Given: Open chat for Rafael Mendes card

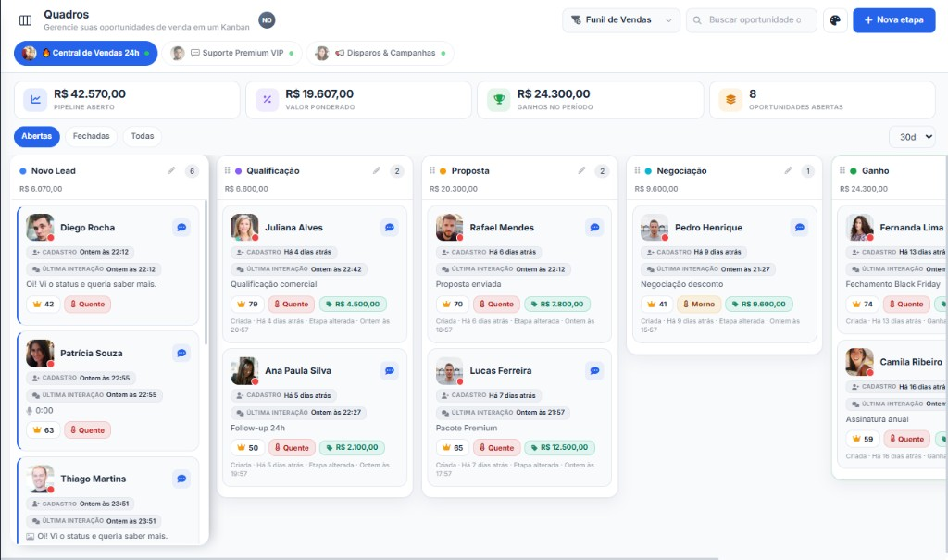Looking at the screenshot, I should 594,228.
